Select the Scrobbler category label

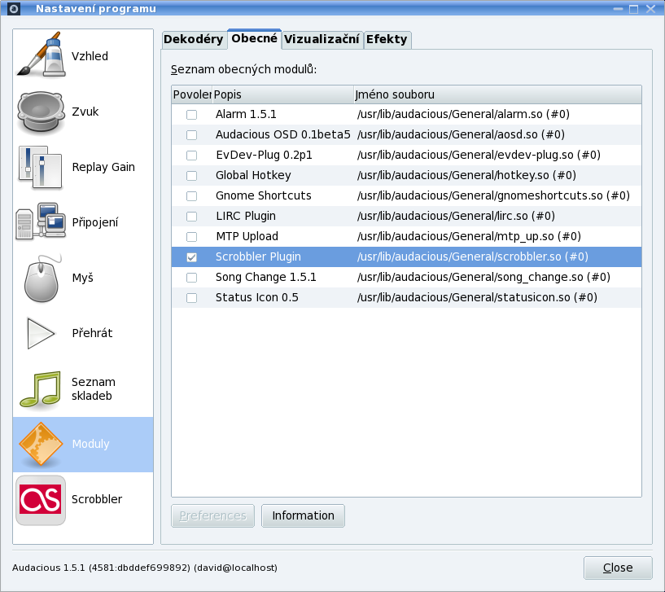click(97, 499)
